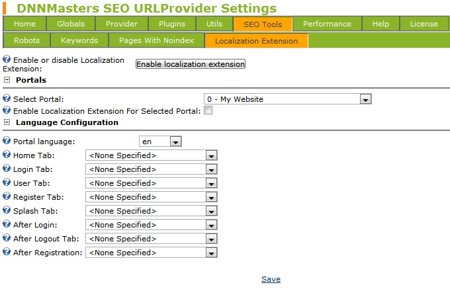Click the Portals section heading
The height and width of the screenshot is (291, 450).
point(31,80)
